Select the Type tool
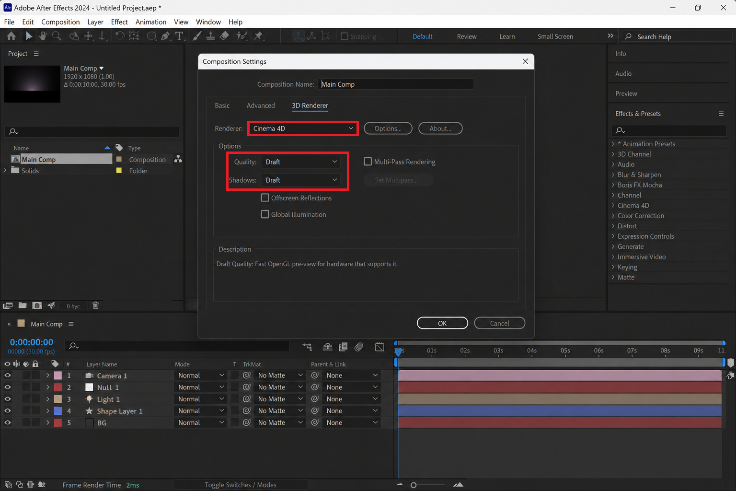This screenshot has height=491, width=736. click(179, 36)
